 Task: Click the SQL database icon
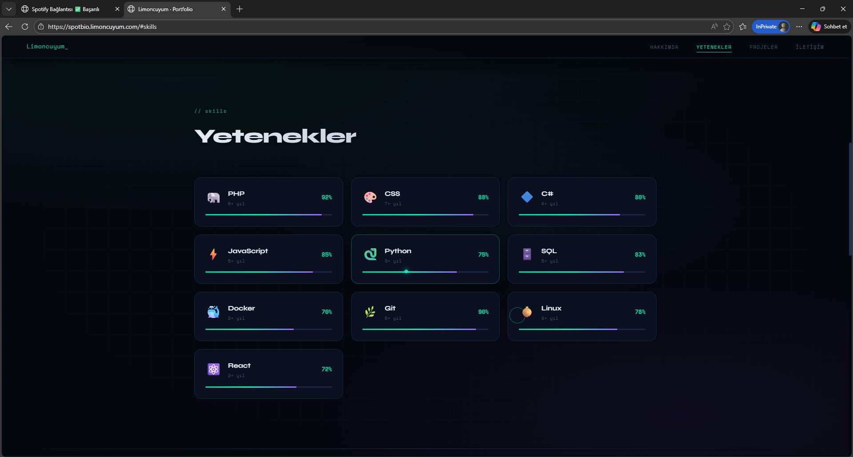click(527, 254)
